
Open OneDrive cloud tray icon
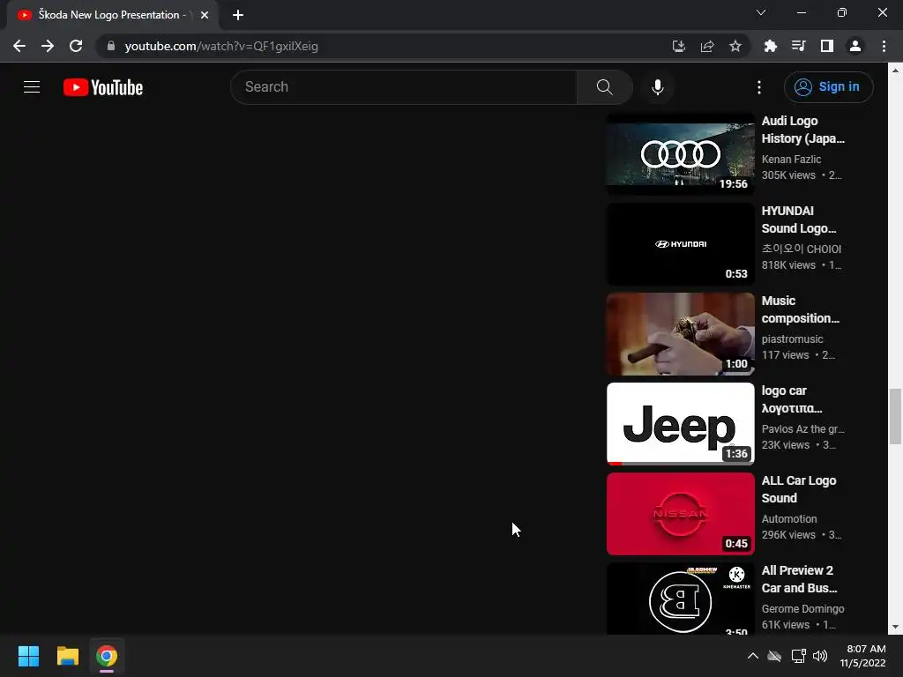pos(774,656)
